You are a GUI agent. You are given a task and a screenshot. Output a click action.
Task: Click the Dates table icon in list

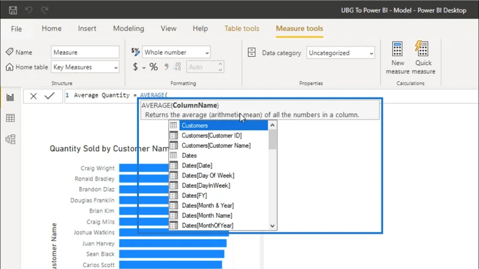tap(174, 155)
